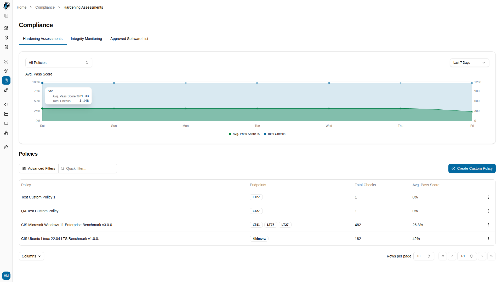This screenshot has height=282, width=502.
Task: Sort by the Endpoints column header
Action: click(x=258, y=185)
